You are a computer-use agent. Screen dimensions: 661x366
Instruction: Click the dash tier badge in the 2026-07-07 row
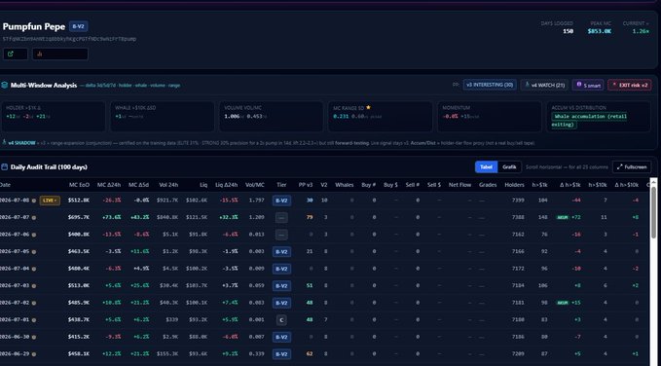[x=281, y=218]
